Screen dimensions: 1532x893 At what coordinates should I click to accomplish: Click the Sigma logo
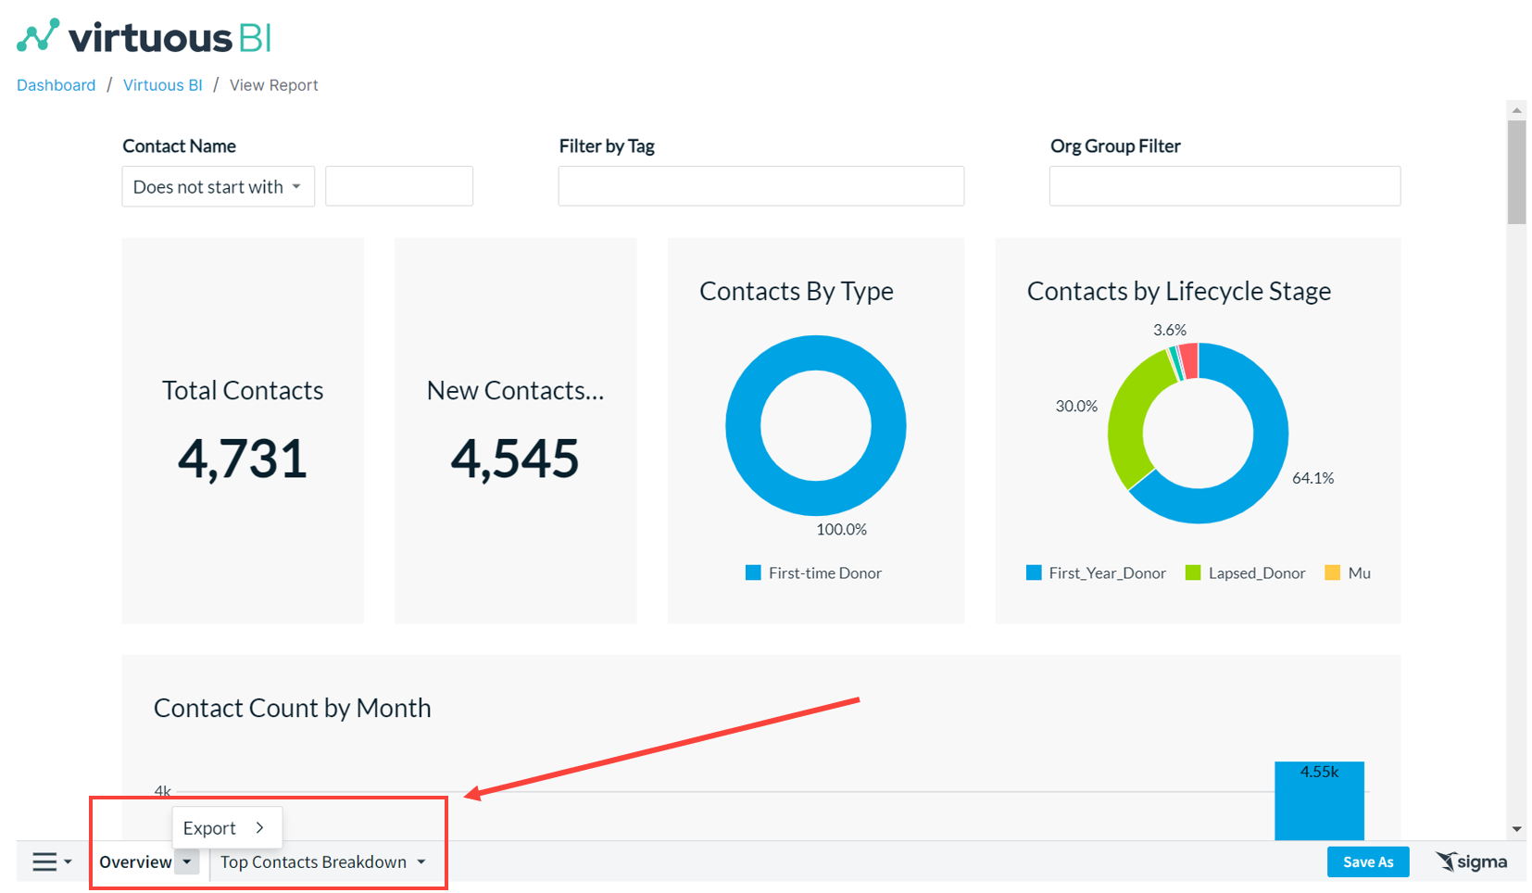click(1471, 862)
